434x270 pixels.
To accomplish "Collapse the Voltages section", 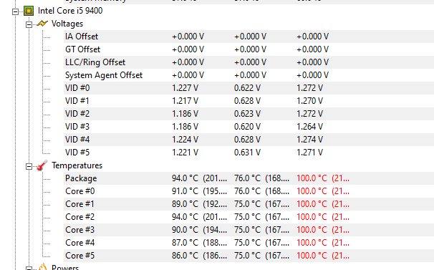I will pos(29,24).
